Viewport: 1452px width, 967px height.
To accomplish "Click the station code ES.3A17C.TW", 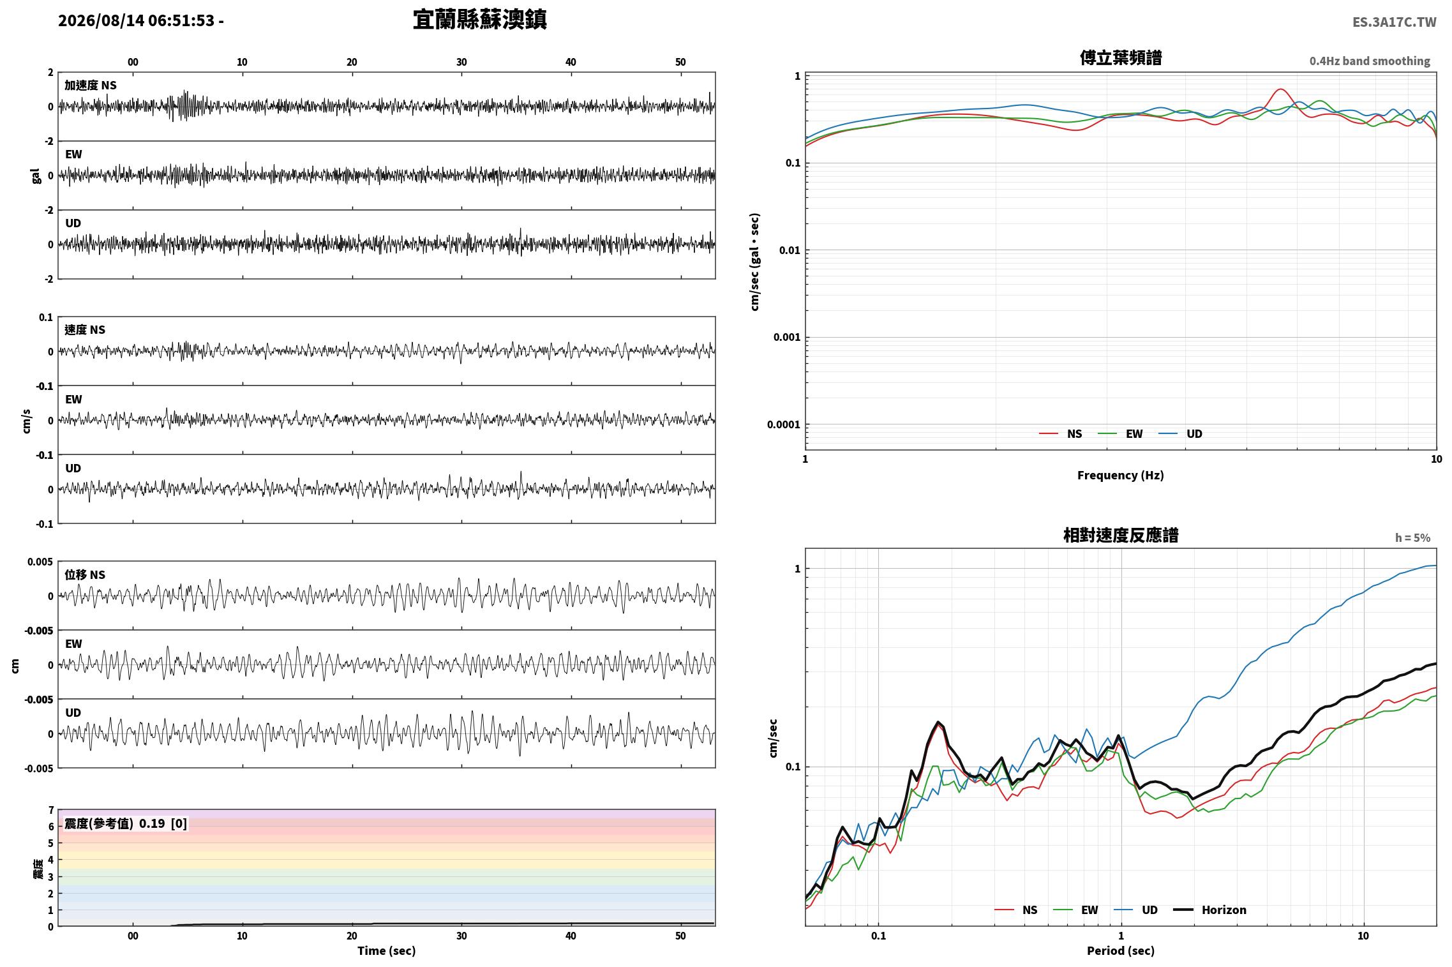I will point(1395,22).
